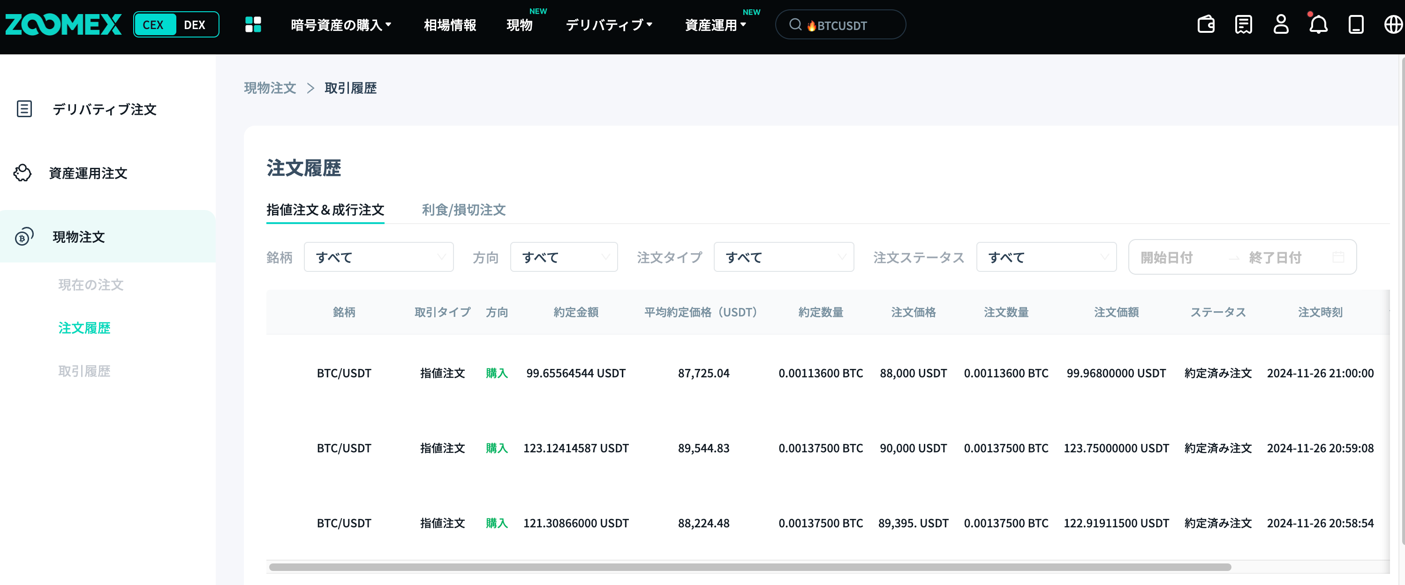Expand the 方向 filter dropdown
The height and width of the screenshot is (585, 1405).
pos(563,257)
